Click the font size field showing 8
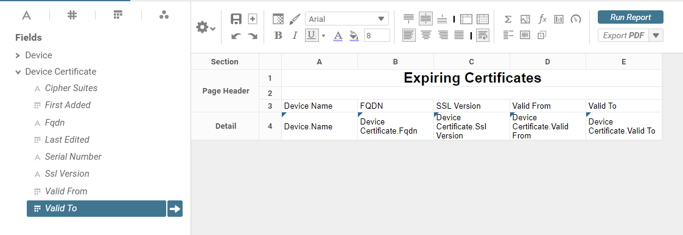683x235 pixels. click(x=377, y=35)
